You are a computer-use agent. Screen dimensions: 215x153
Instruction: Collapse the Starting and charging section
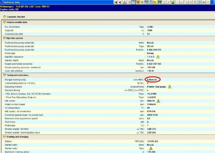click(x=5, y=137)
